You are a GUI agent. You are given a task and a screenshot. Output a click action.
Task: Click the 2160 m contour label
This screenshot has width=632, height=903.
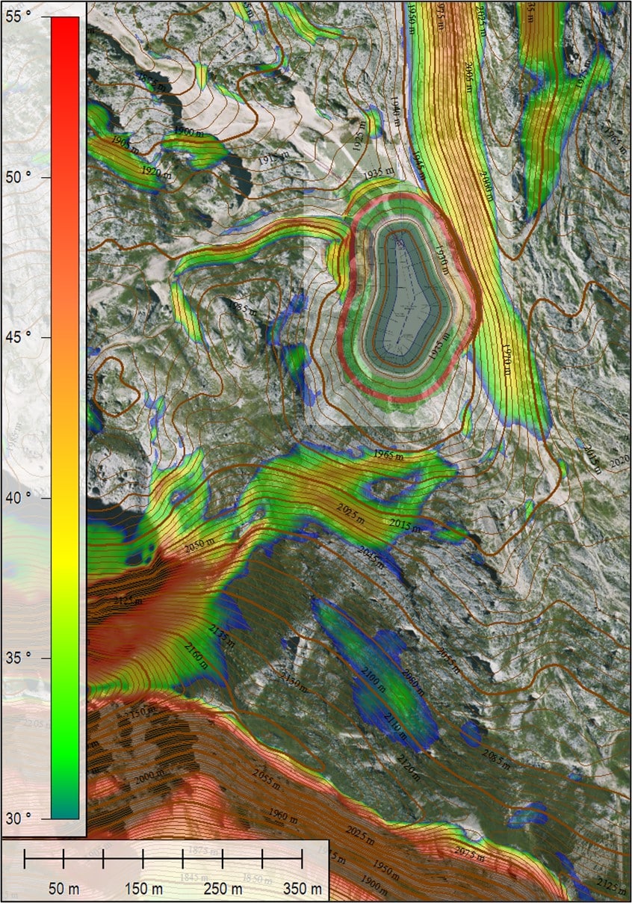click(x=195, y=657)
